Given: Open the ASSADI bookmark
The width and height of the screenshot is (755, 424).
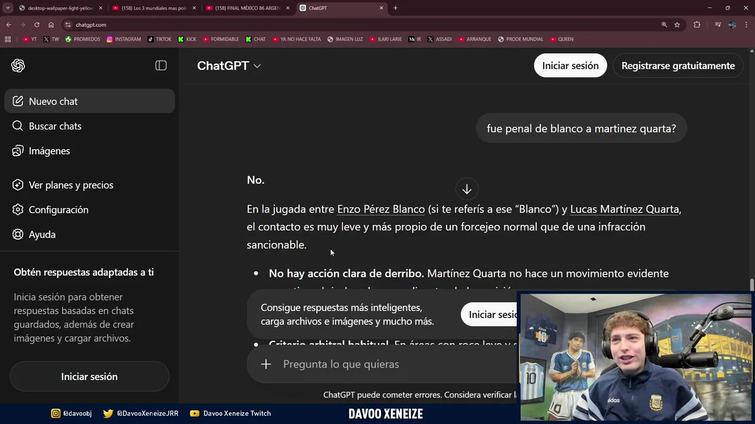Looking at the screenshot, I should pos(439,39).
